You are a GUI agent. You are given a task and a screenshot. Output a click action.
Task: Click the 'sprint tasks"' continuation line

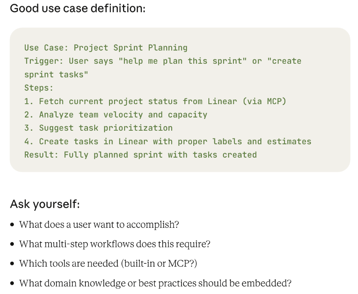56,75
